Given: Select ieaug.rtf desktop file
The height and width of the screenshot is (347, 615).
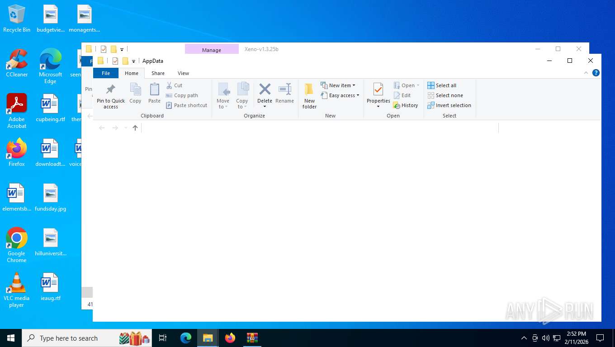Looking at the screenshot, I should coord(50,287).
